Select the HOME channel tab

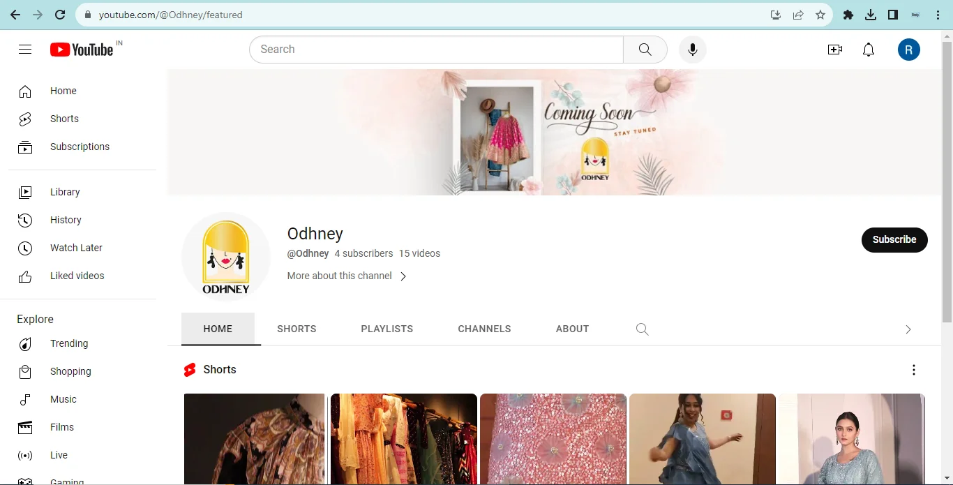pos(218,329)
